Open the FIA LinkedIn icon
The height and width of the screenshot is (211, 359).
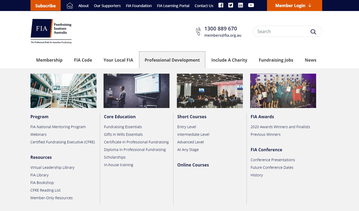(240, 5)
